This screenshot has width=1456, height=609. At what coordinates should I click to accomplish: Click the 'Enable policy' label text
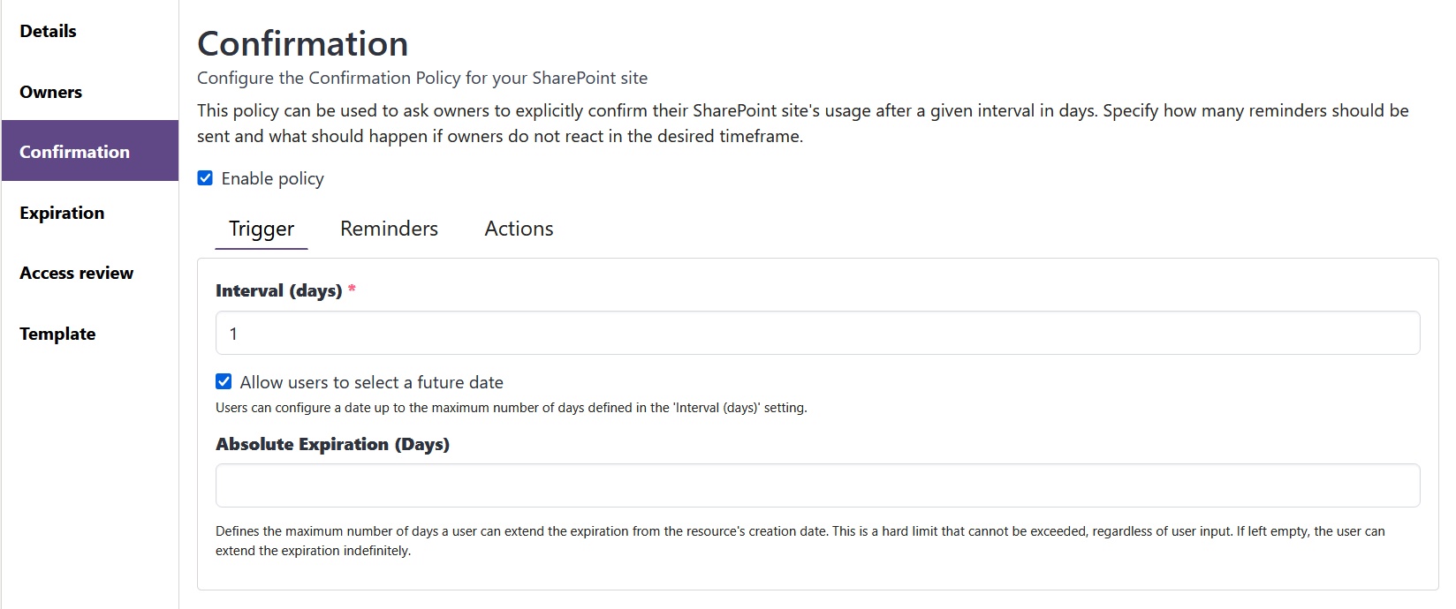pyautogui.click(x=272, y=179)
